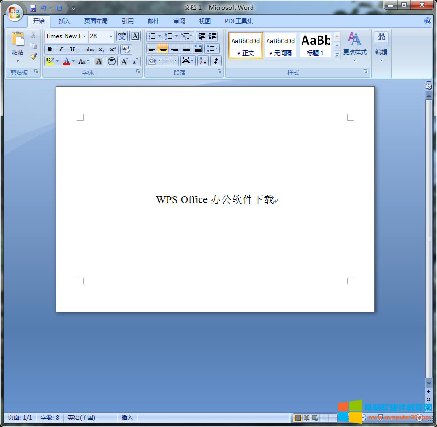This screenshot has height=427, width=437.
Task: Align the paragraph to the right
Action: (x=175, y=49)
